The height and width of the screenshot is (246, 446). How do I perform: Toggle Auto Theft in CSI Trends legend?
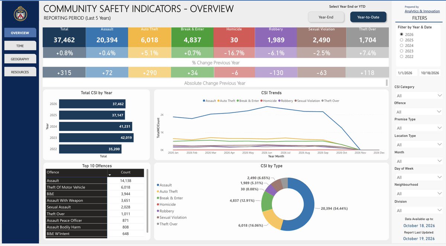point(227,101)
